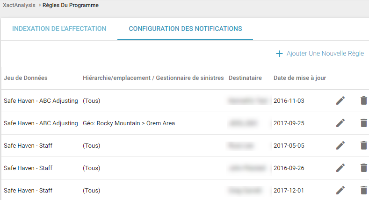Edit the 2016-11-03 ABC Adjusting rule
The width and height of the screenshot is (369, 200).
(340, 100)
